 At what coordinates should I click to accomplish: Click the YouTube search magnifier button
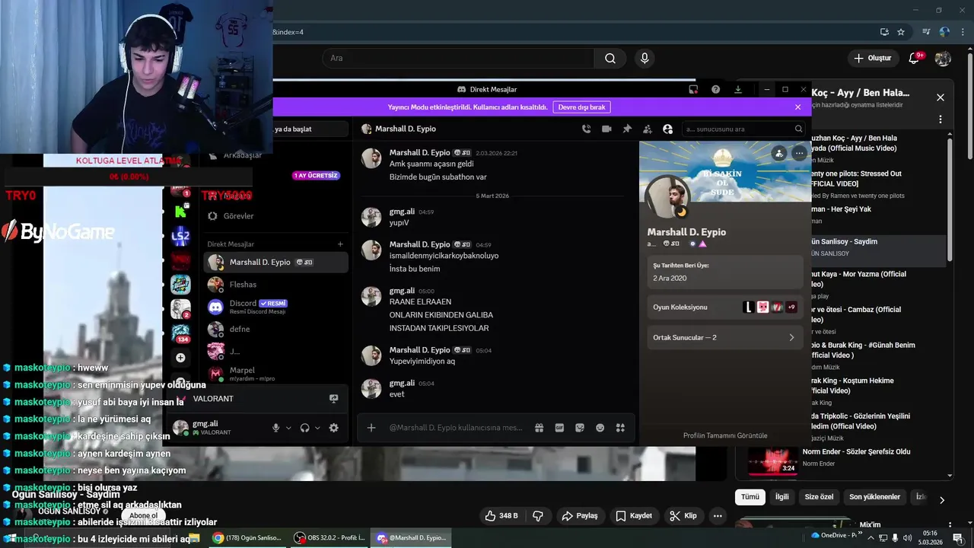pyautogui.click(x=610, y=58)
